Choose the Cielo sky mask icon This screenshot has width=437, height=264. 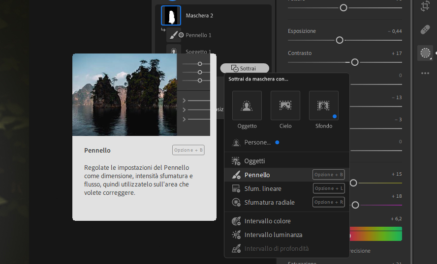click(x=285, y=106)
